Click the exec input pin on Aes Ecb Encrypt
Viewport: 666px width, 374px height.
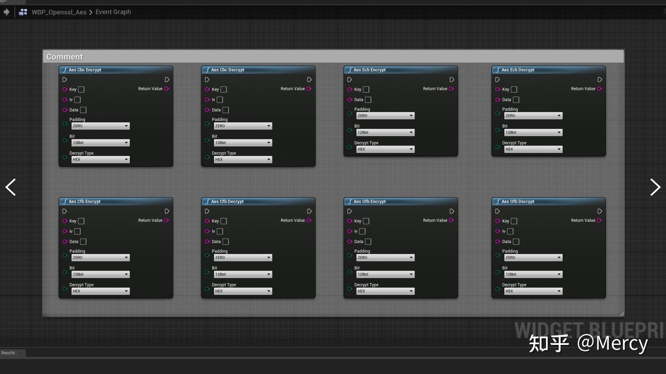(349, 79)
